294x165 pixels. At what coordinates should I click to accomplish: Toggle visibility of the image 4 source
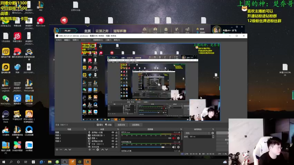point(113,138)
